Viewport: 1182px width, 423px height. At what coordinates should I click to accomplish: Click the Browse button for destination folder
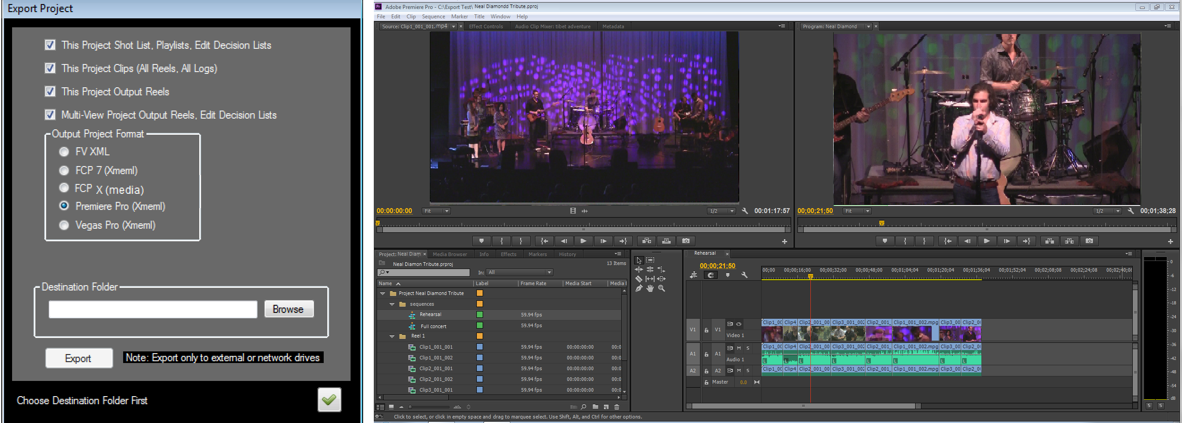click(288, 309)
